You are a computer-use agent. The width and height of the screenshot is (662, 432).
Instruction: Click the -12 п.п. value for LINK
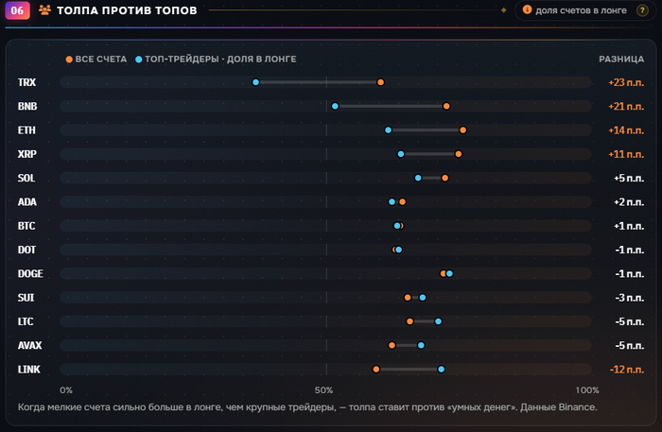pos(627,370)
